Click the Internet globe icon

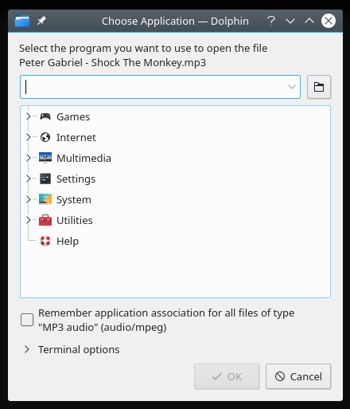[45, 137]
